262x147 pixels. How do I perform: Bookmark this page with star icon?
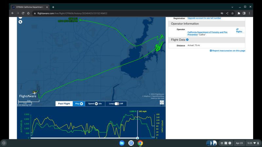233,13
